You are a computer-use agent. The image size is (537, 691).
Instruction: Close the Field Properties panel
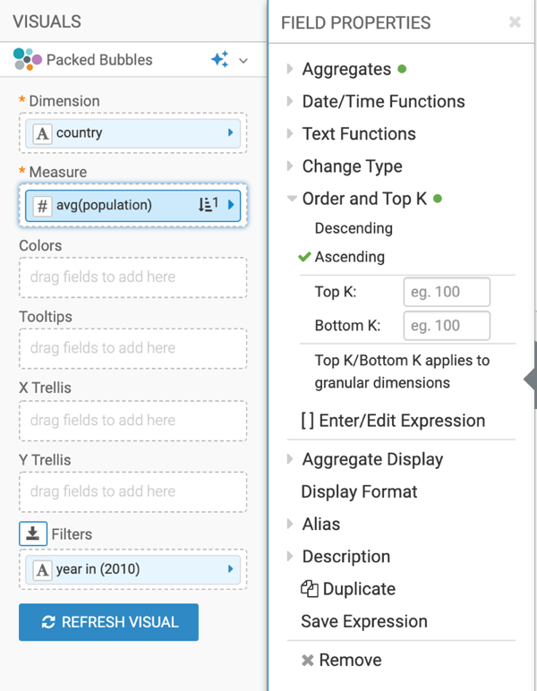(515, 22)
